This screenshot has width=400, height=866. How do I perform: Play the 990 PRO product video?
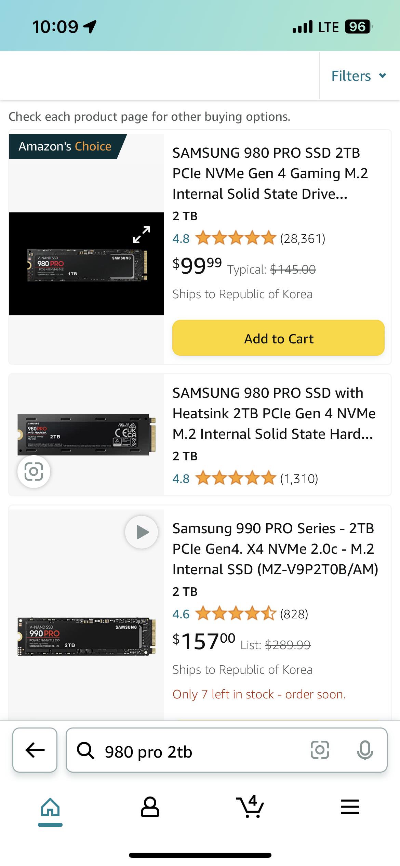pos(142,532)
